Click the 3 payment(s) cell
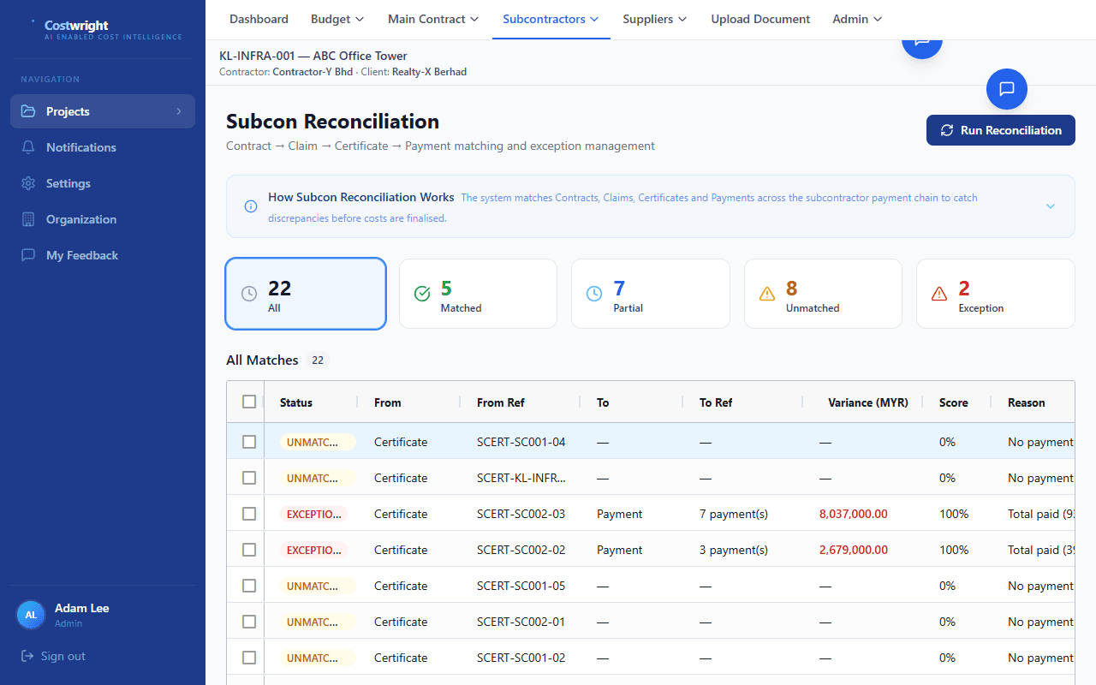Viewport: 1096px width, 685px height. click(734, 550)
